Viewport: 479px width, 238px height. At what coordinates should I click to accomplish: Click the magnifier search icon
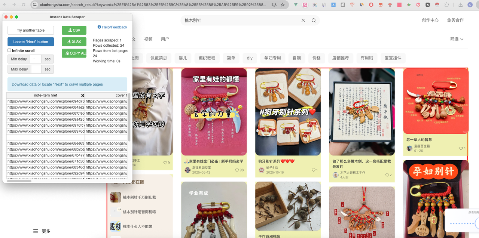pos(314,21)
